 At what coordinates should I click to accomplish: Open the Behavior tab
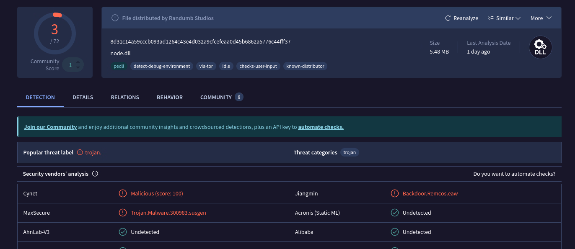coord(170,98)
